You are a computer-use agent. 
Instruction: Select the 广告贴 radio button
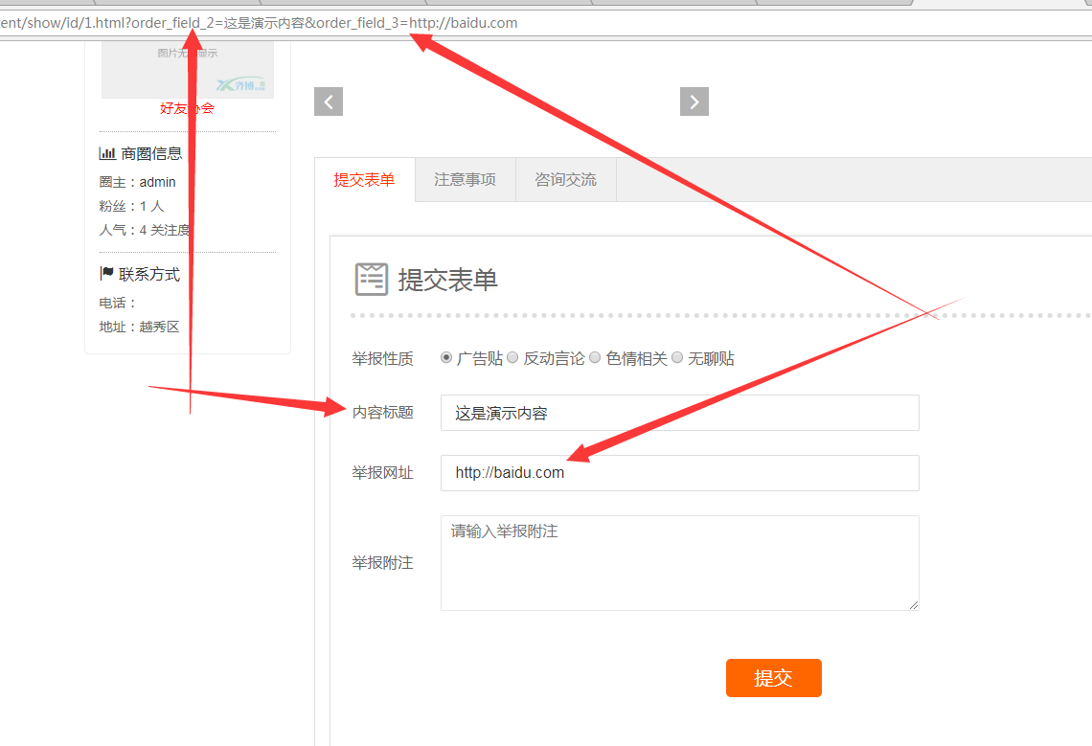pyautogui.click(x=446, y=358)
